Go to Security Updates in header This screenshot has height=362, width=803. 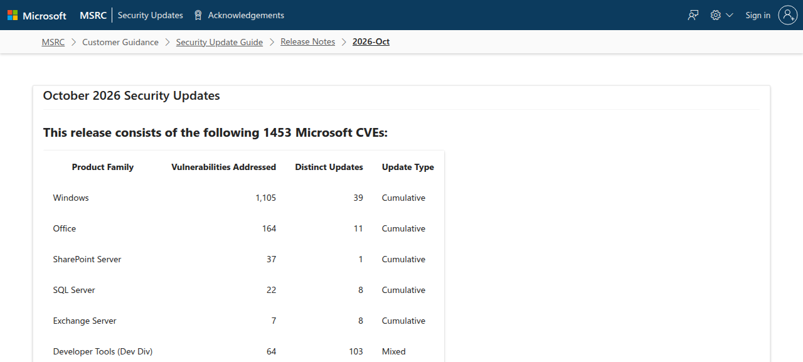point(151,15)
